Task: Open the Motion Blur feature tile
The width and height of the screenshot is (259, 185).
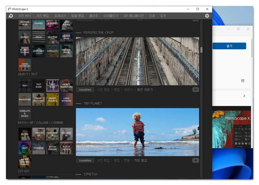Action: [25, 25]
